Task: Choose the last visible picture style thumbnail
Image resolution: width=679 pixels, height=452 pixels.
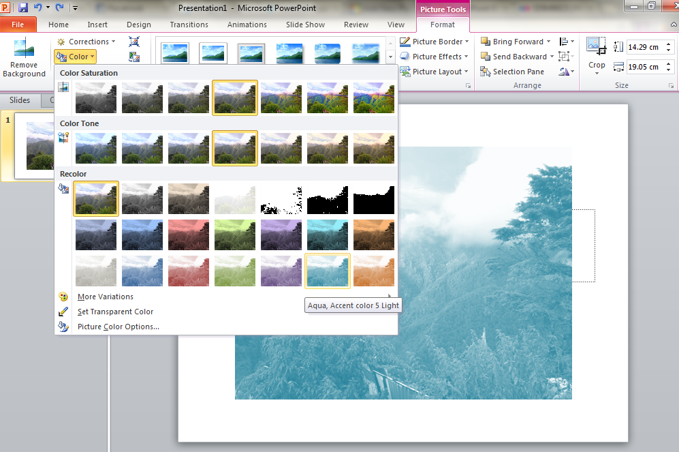Action: [x=366, y=53]
